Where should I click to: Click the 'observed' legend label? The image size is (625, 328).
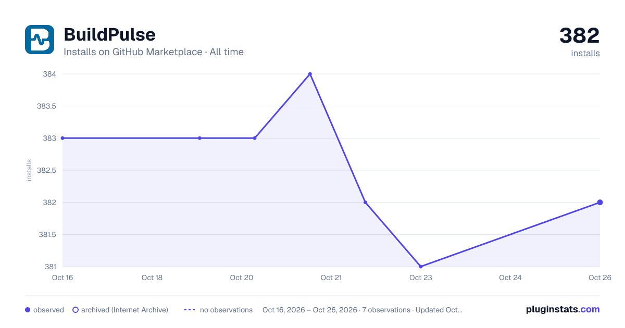(48, 310)
